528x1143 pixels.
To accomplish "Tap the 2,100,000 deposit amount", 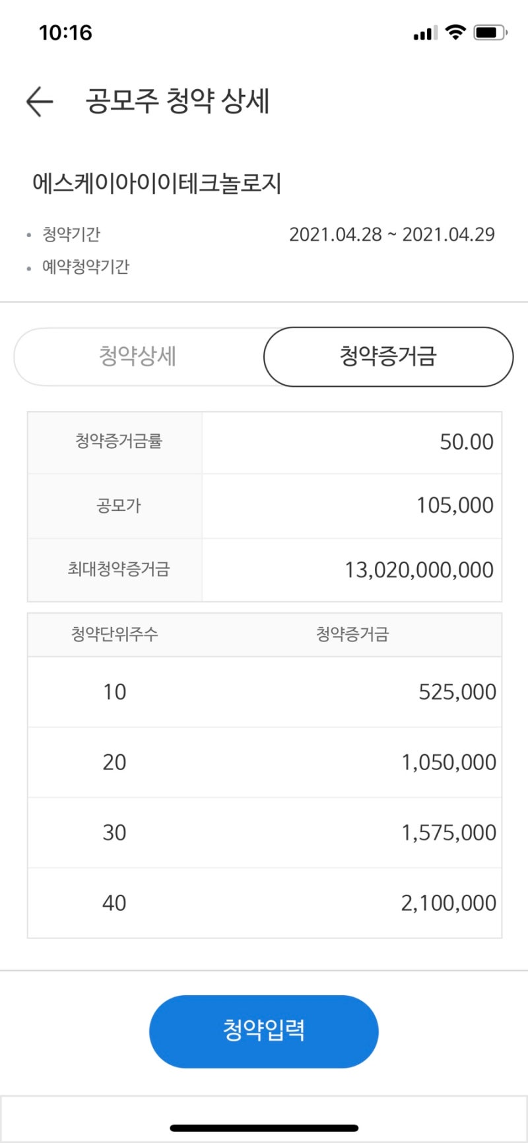I will [448, 903].
